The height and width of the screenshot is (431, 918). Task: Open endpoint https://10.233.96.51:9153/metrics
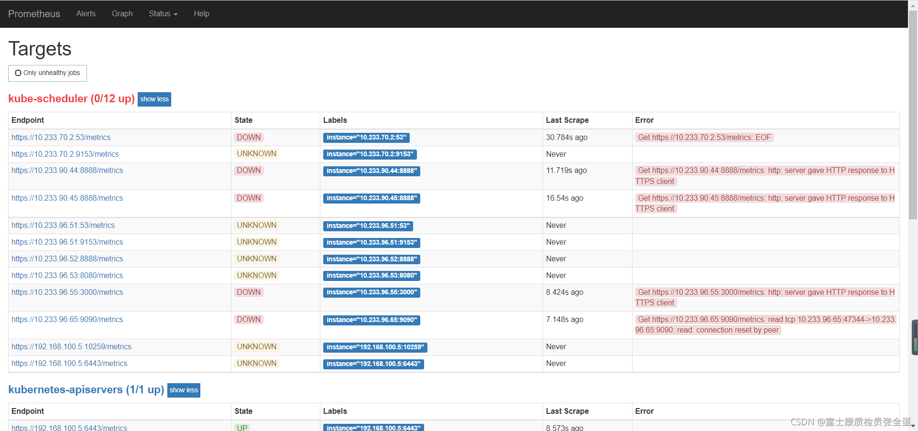[x=67, y=242]
